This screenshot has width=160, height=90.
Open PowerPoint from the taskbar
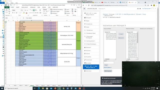click(80, 88)
